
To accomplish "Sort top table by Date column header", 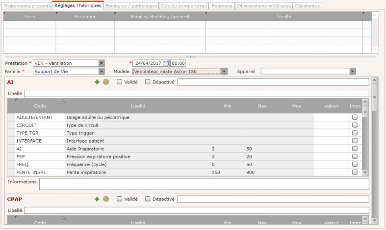I will click(x=29, y=16).
